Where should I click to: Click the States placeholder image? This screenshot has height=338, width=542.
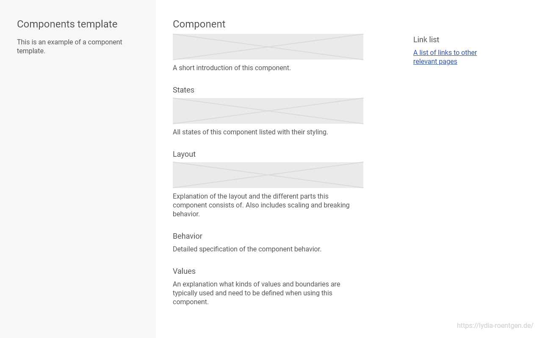pos(268,111)
